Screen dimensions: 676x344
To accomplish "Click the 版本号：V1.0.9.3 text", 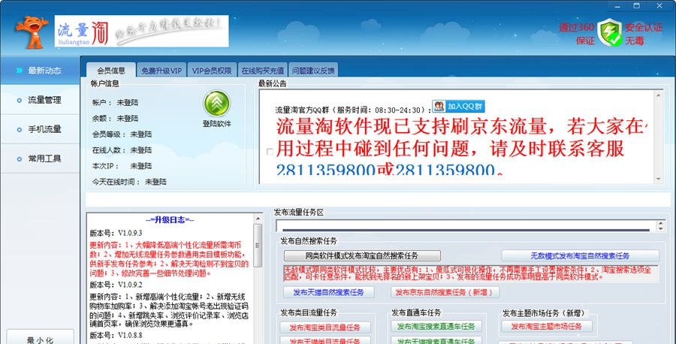I will click(x=116, y=233).
